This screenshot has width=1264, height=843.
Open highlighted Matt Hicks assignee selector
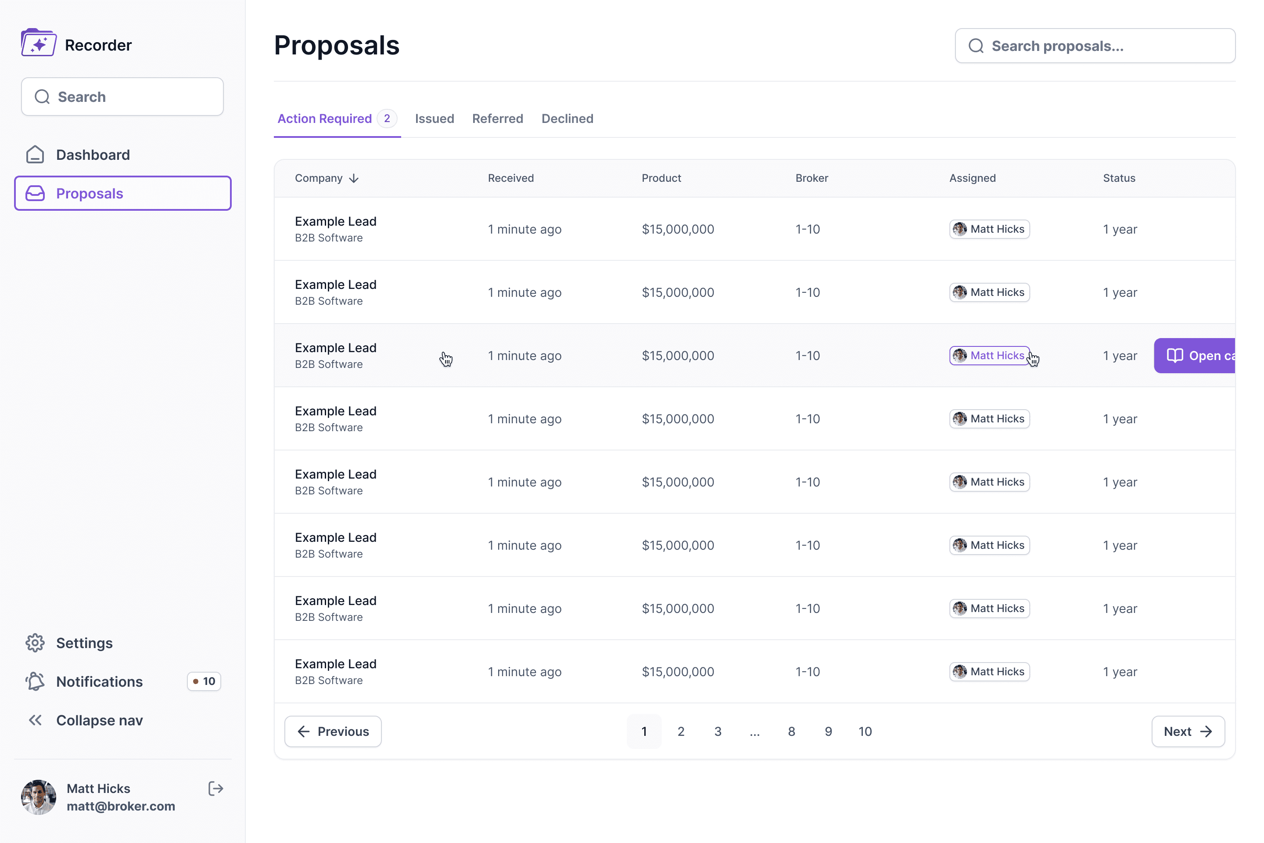coord(989,355)
